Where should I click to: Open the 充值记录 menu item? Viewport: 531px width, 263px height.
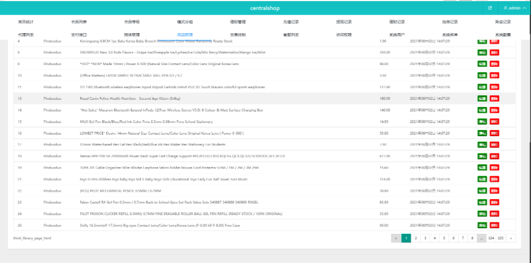(x=291, y=22)
